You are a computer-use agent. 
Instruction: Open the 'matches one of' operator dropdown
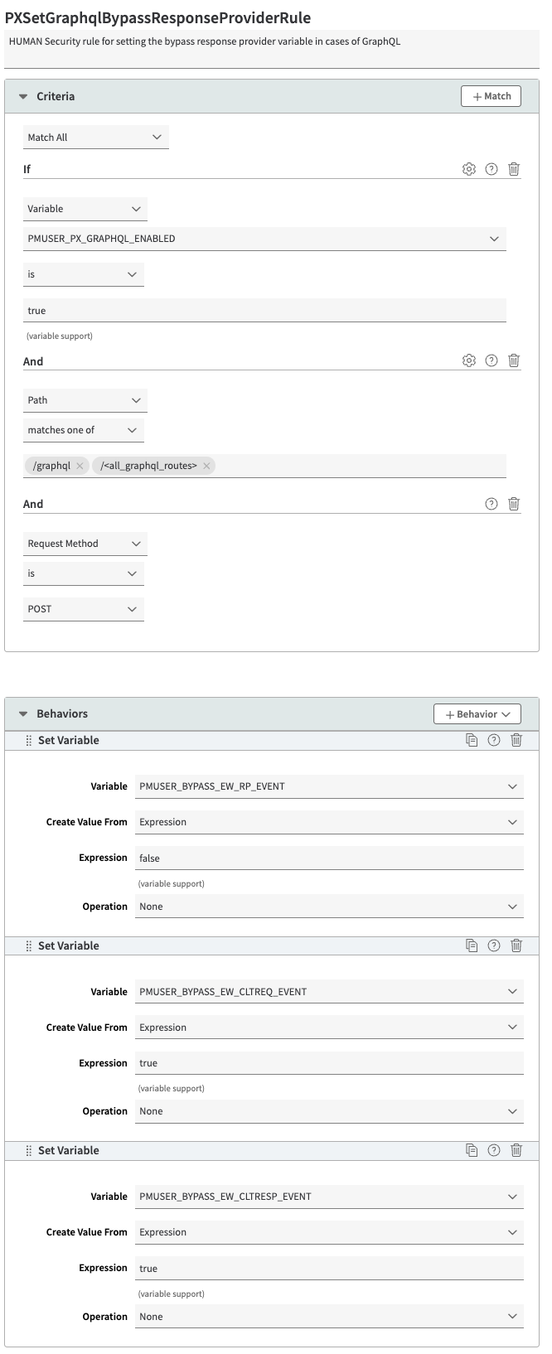coord(83,430)
